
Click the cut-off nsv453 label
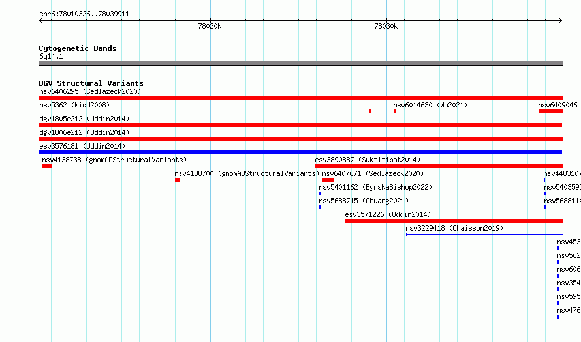click(569, 242)
